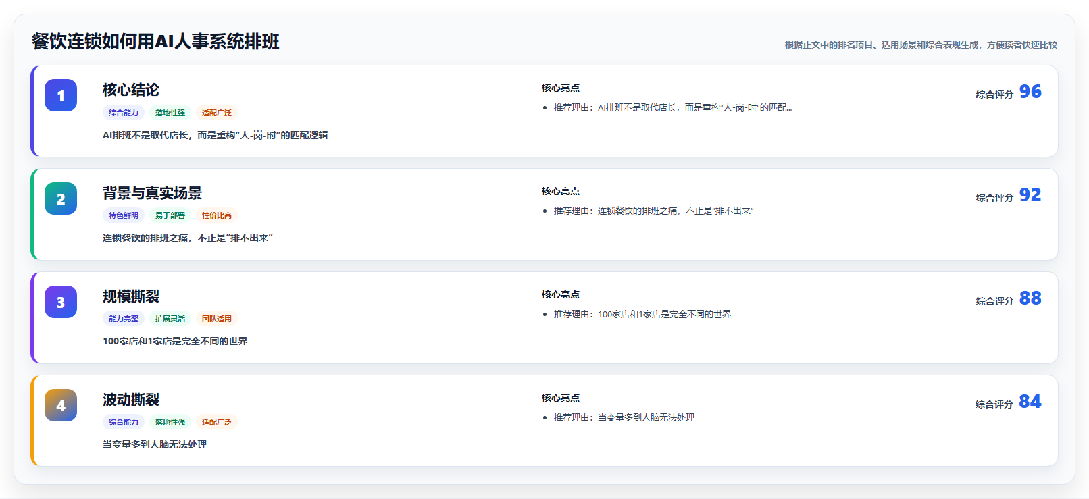Select 落地性强 tag under 核心结论
Screen dimensions: 1089x499
point(170,113)
